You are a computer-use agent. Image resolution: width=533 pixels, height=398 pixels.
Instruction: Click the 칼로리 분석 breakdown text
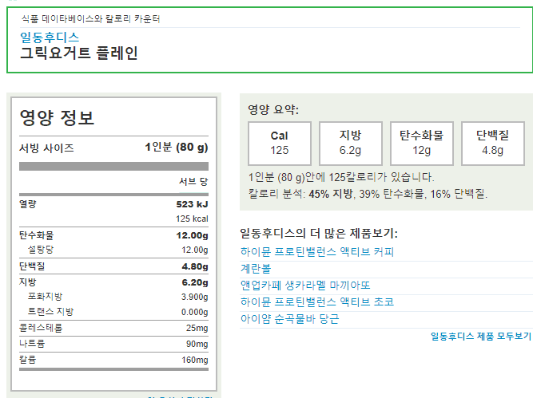click(x=368, y=194)
